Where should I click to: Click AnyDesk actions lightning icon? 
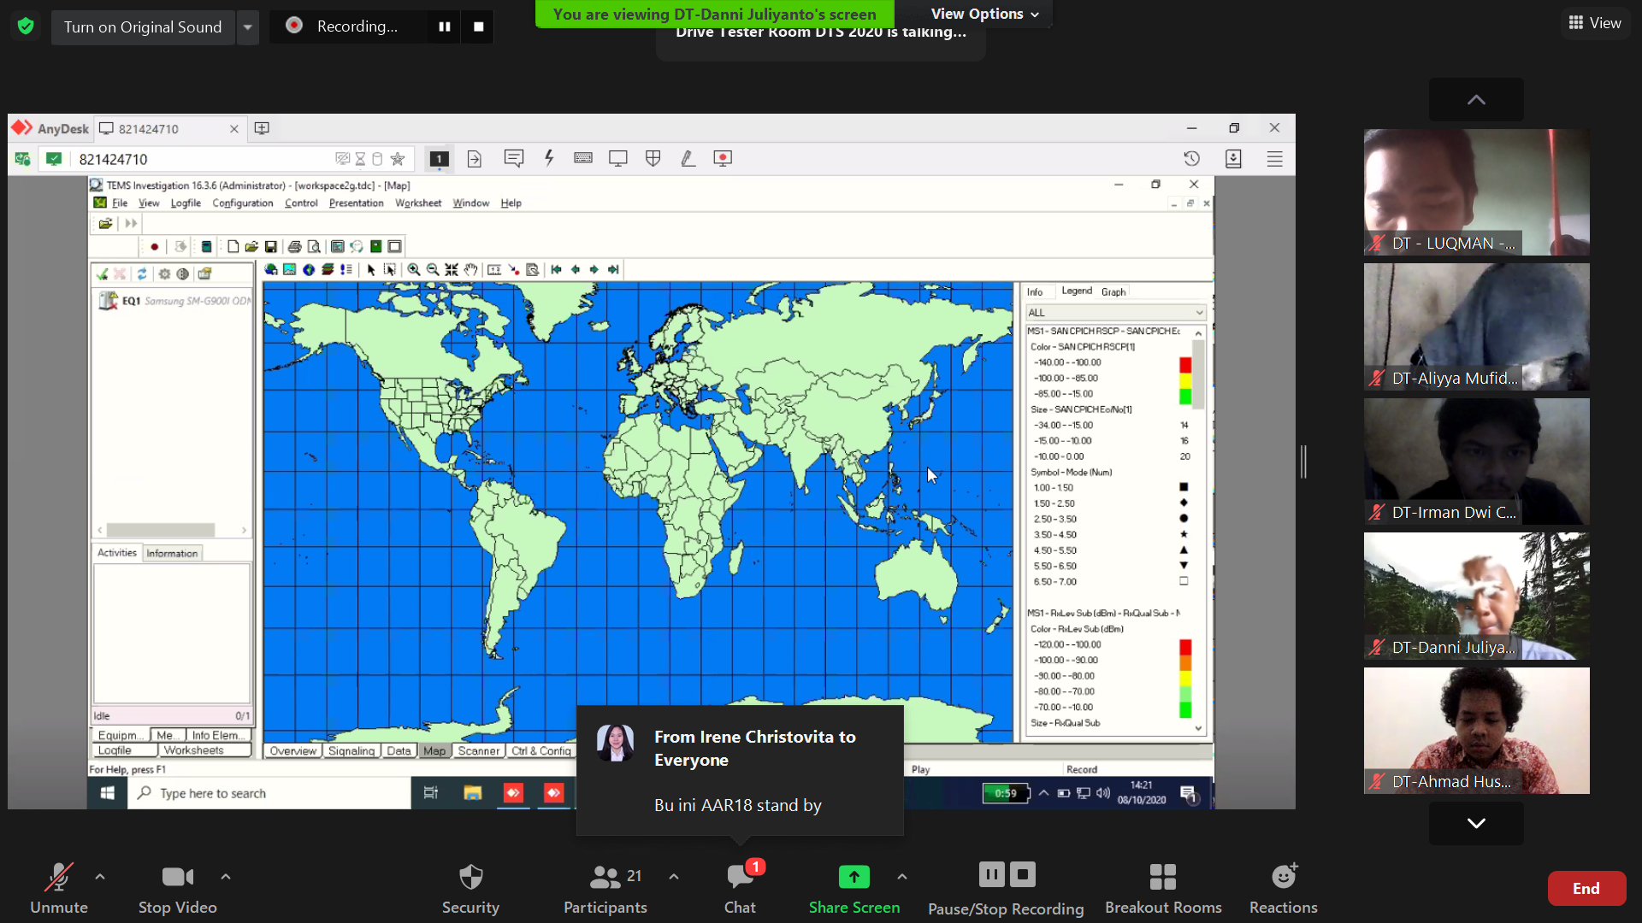tap(549, 158)
